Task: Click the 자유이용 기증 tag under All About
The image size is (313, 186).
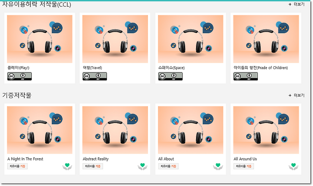Action: [168, 166]
